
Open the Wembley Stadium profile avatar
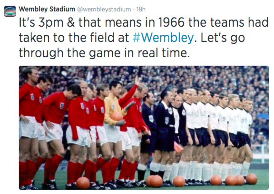click(10, 11)
